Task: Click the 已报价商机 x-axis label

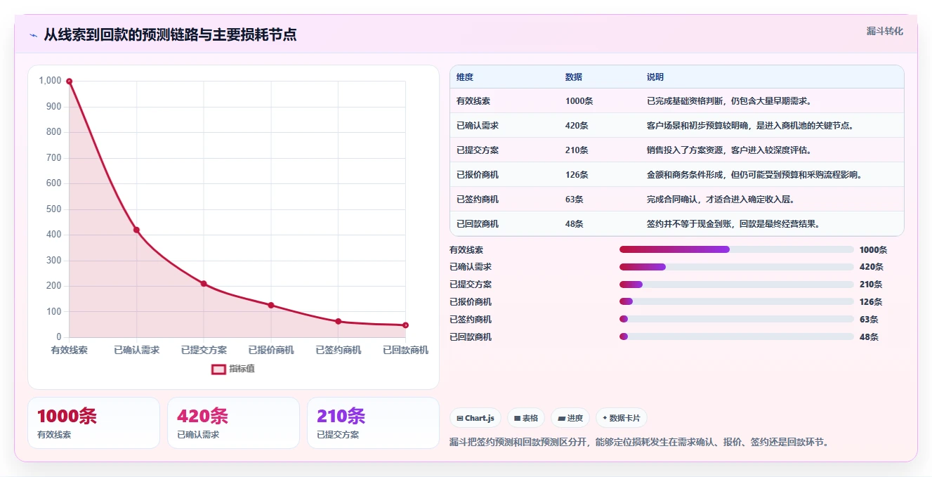Action: click(271, 350)
